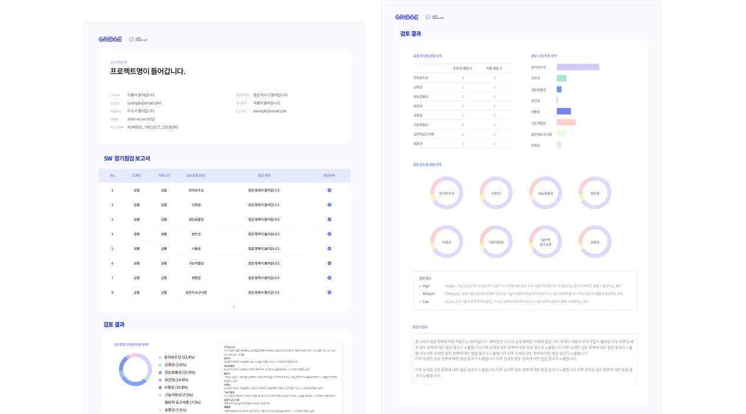Click the 최종 결함 수 column header
746x414 pixels.
pyautogui.click(x=494, y=68)
